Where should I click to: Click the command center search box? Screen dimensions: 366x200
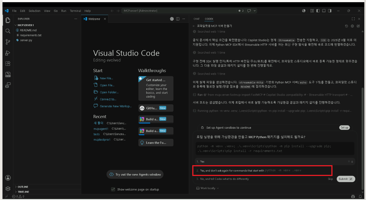pos(179,11)
